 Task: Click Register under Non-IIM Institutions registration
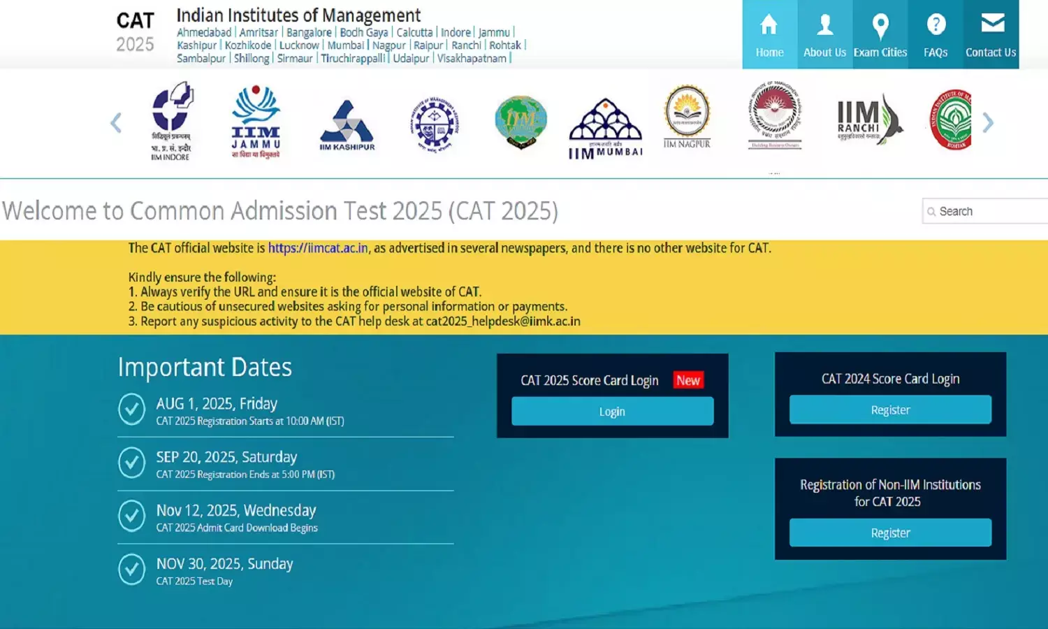point(889,532)
